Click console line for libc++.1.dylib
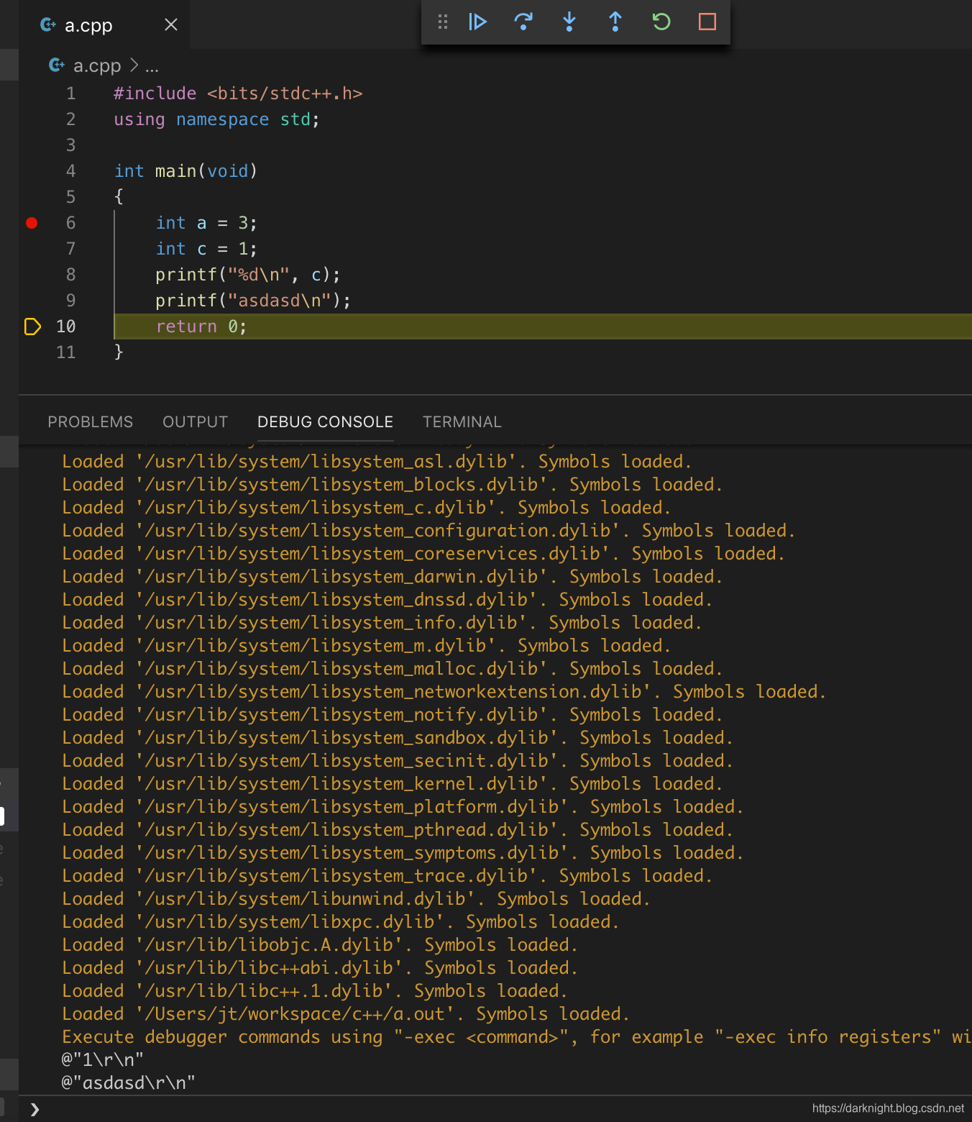This screenshot has width=972, height=1122. 315,991
